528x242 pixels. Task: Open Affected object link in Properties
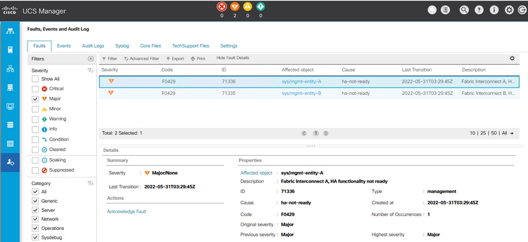tap(256, 173)
